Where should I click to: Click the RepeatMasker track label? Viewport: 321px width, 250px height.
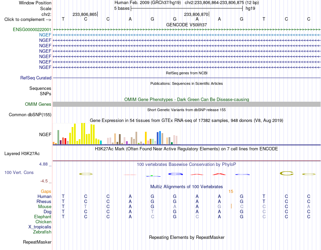click(37, 242)
